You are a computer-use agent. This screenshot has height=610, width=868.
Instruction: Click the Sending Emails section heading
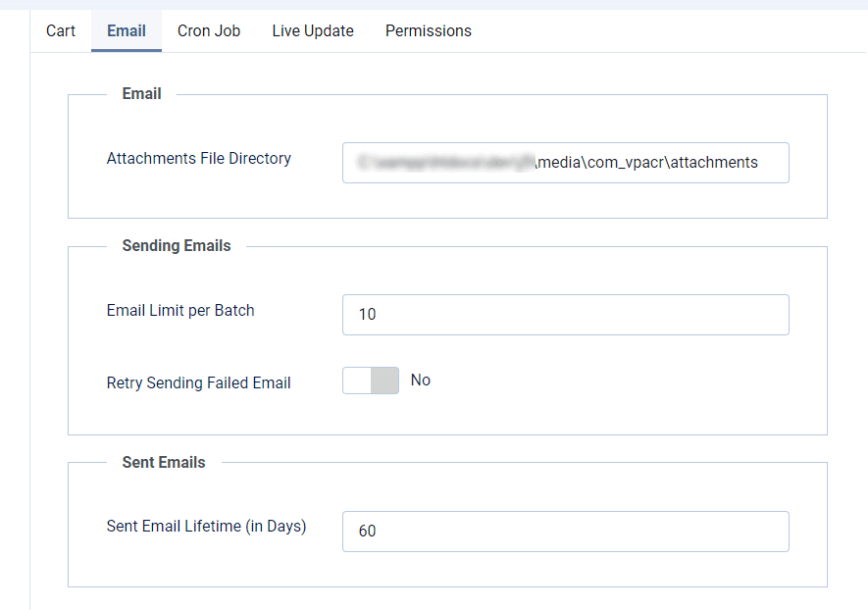pos(177,246)
